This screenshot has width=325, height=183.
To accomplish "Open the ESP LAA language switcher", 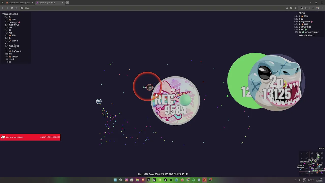I will 304,180.
